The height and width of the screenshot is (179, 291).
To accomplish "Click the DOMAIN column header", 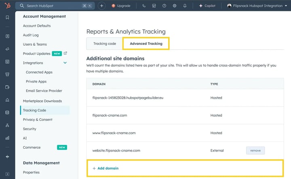I will 99,84.
